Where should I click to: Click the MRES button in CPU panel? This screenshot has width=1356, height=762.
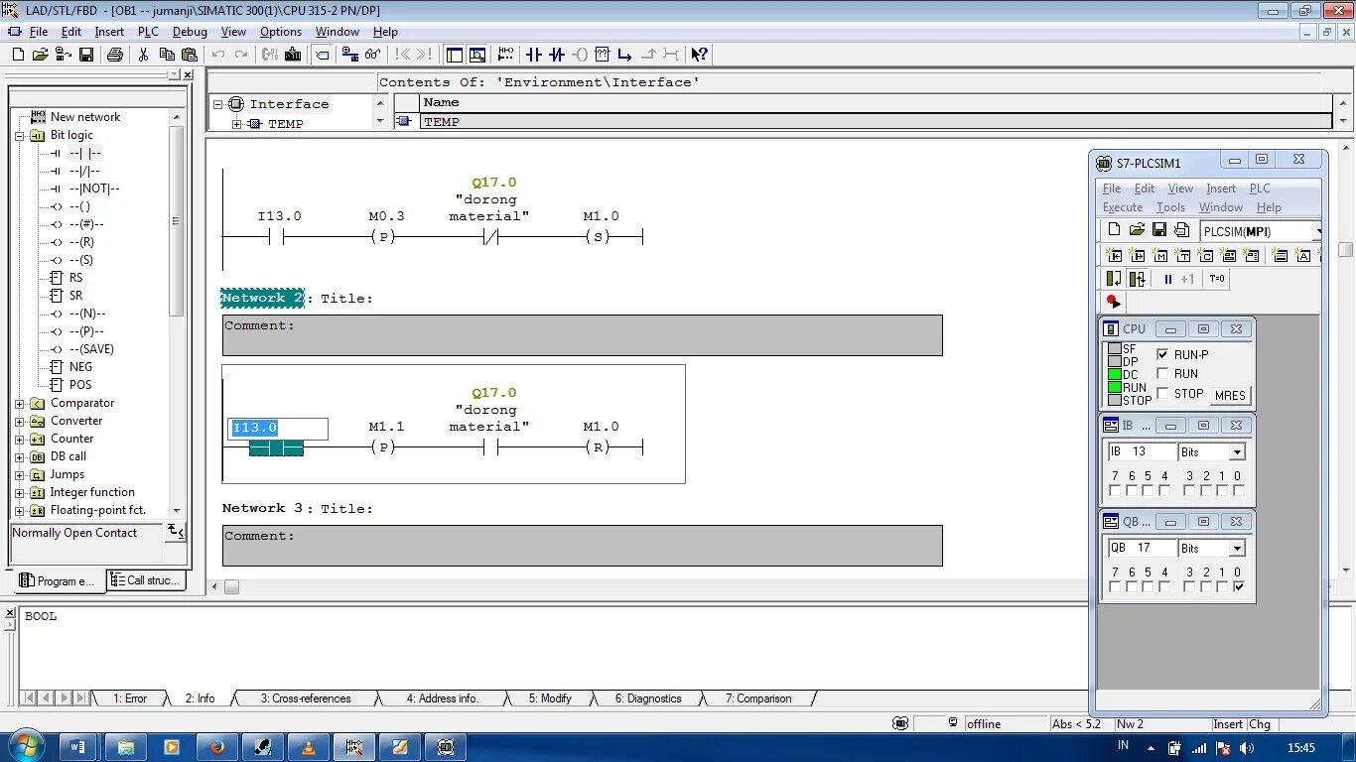tap(1230, 395)
